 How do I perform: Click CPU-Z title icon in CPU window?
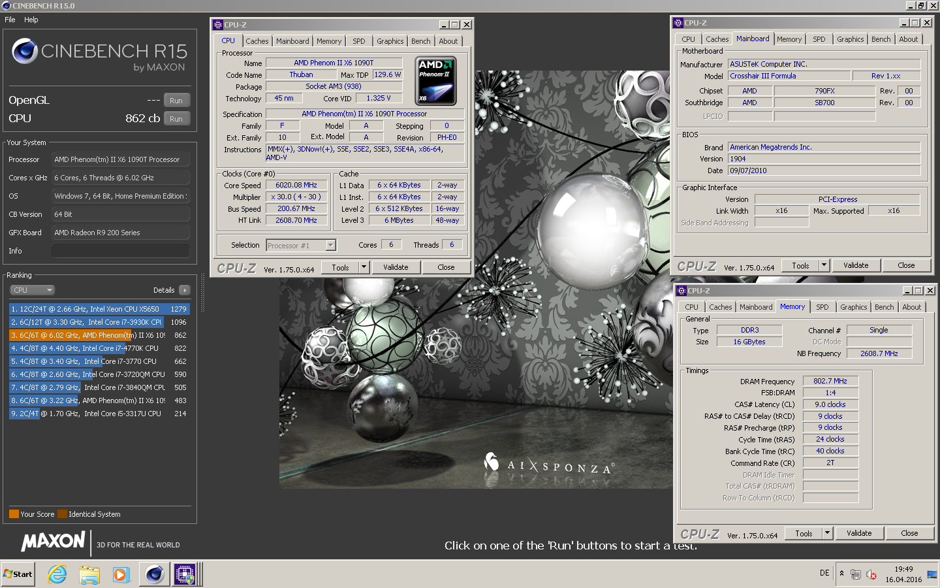pyautogui.click(x=218, y=25)
